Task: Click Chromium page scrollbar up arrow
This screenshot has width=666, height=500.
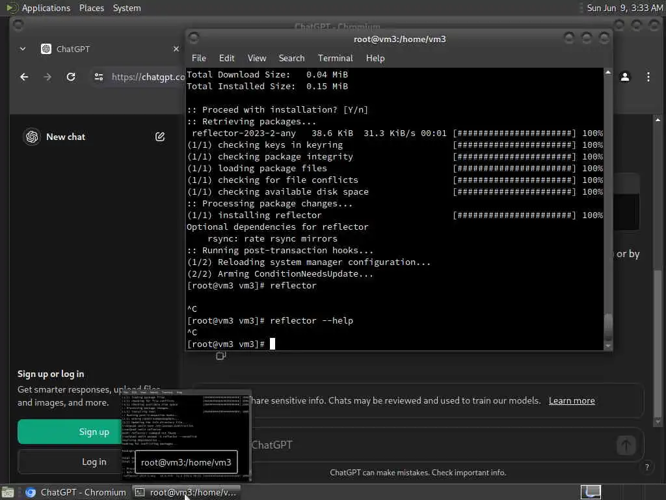Action: [x=658, y=120]
